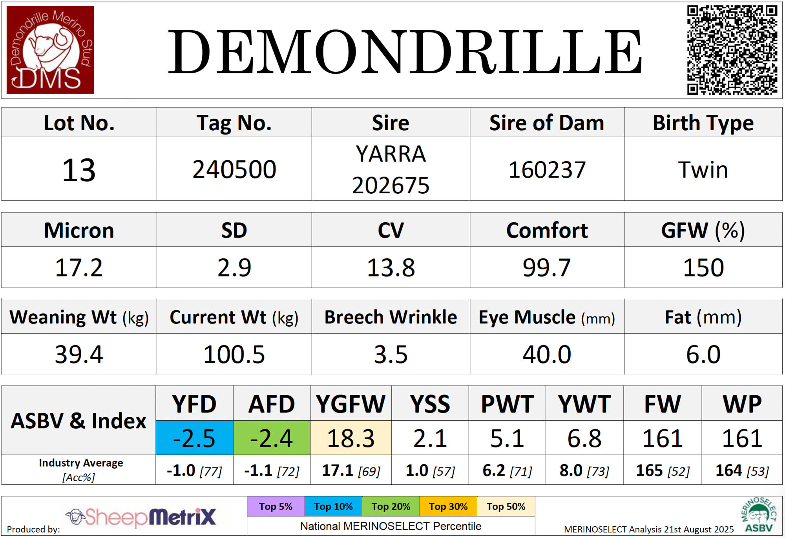Select the blue YFD value -2.5 cell
785x538 pixels.
(x=194, y=438)
